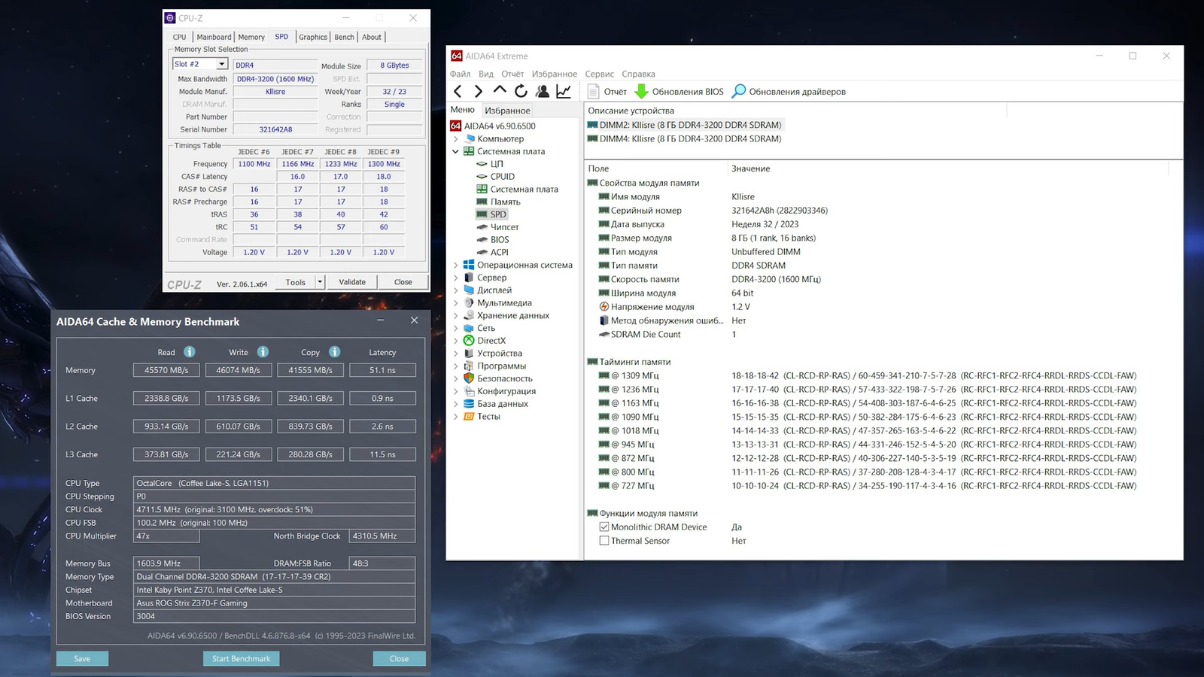Switch to the Memory tab in CPU-Z
This screenshot has width=1204, height=677.
pyautogui.click(x=251, y=37)
